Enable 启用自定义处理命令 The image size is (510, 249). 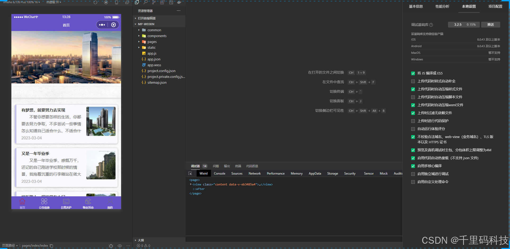[413, 182]
